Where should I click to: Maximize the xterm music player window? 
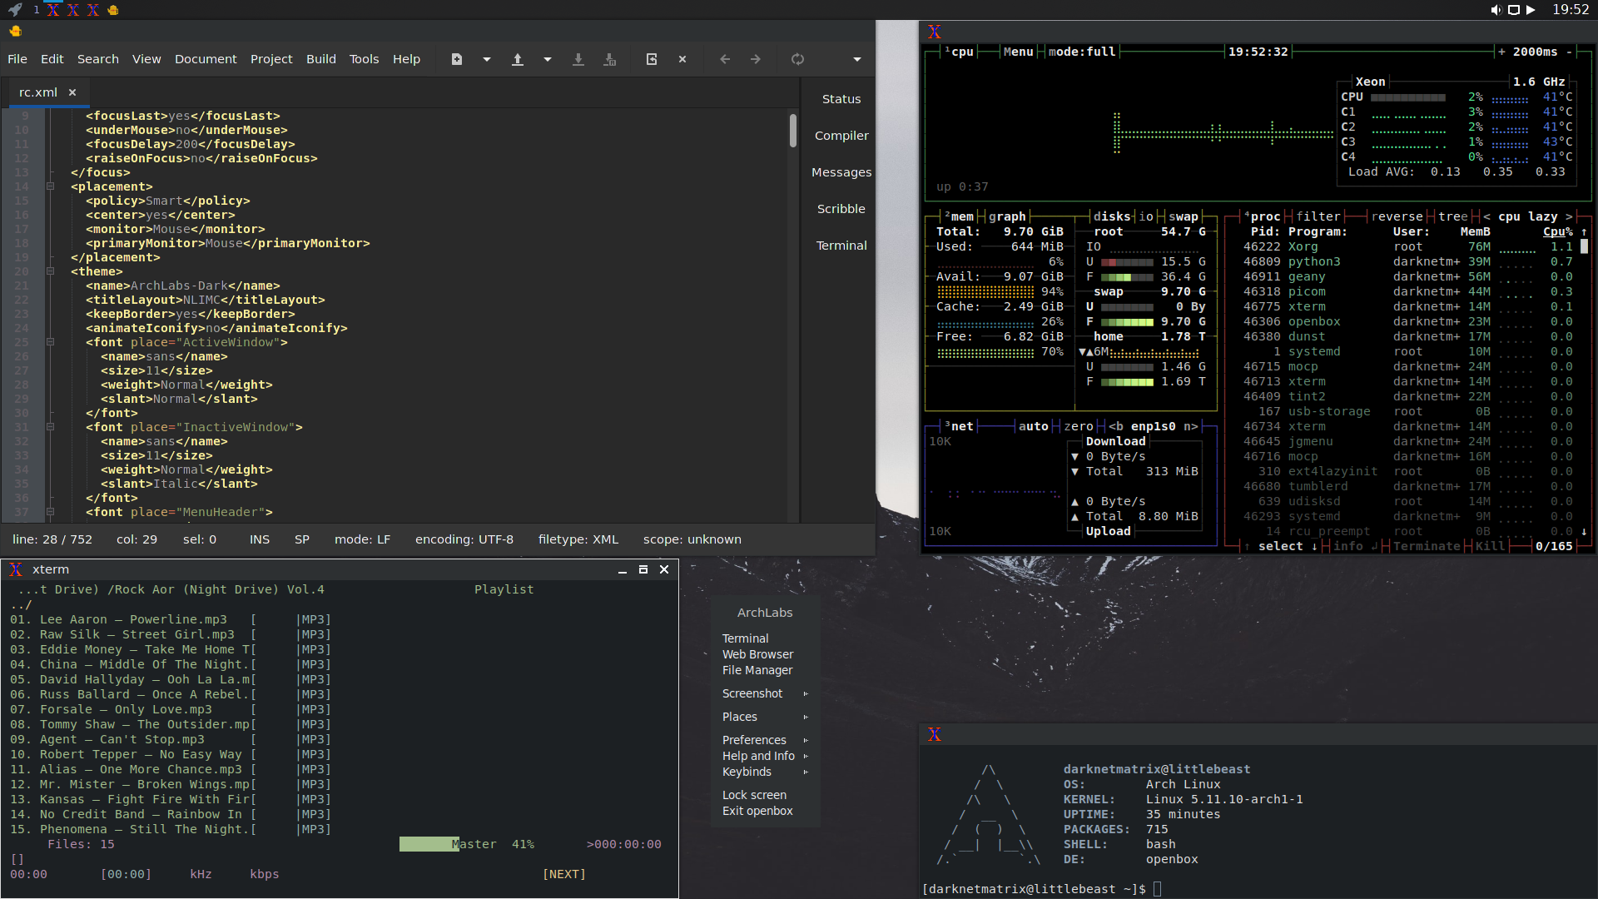pos(643,569)
